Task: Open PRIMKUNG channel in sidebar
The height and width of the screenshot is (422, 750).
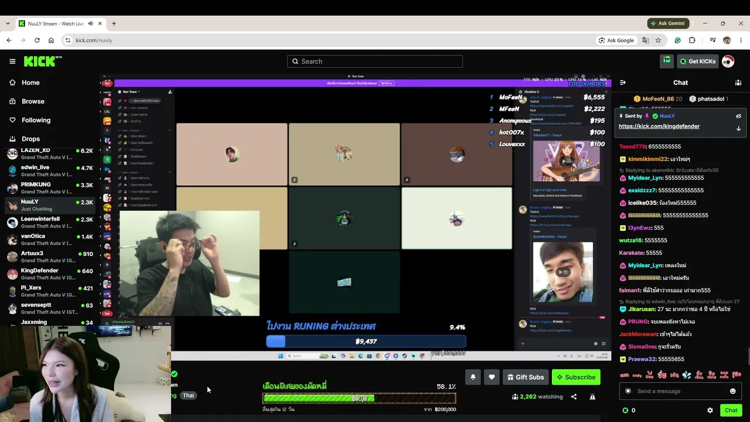Action: pos(49,188)
